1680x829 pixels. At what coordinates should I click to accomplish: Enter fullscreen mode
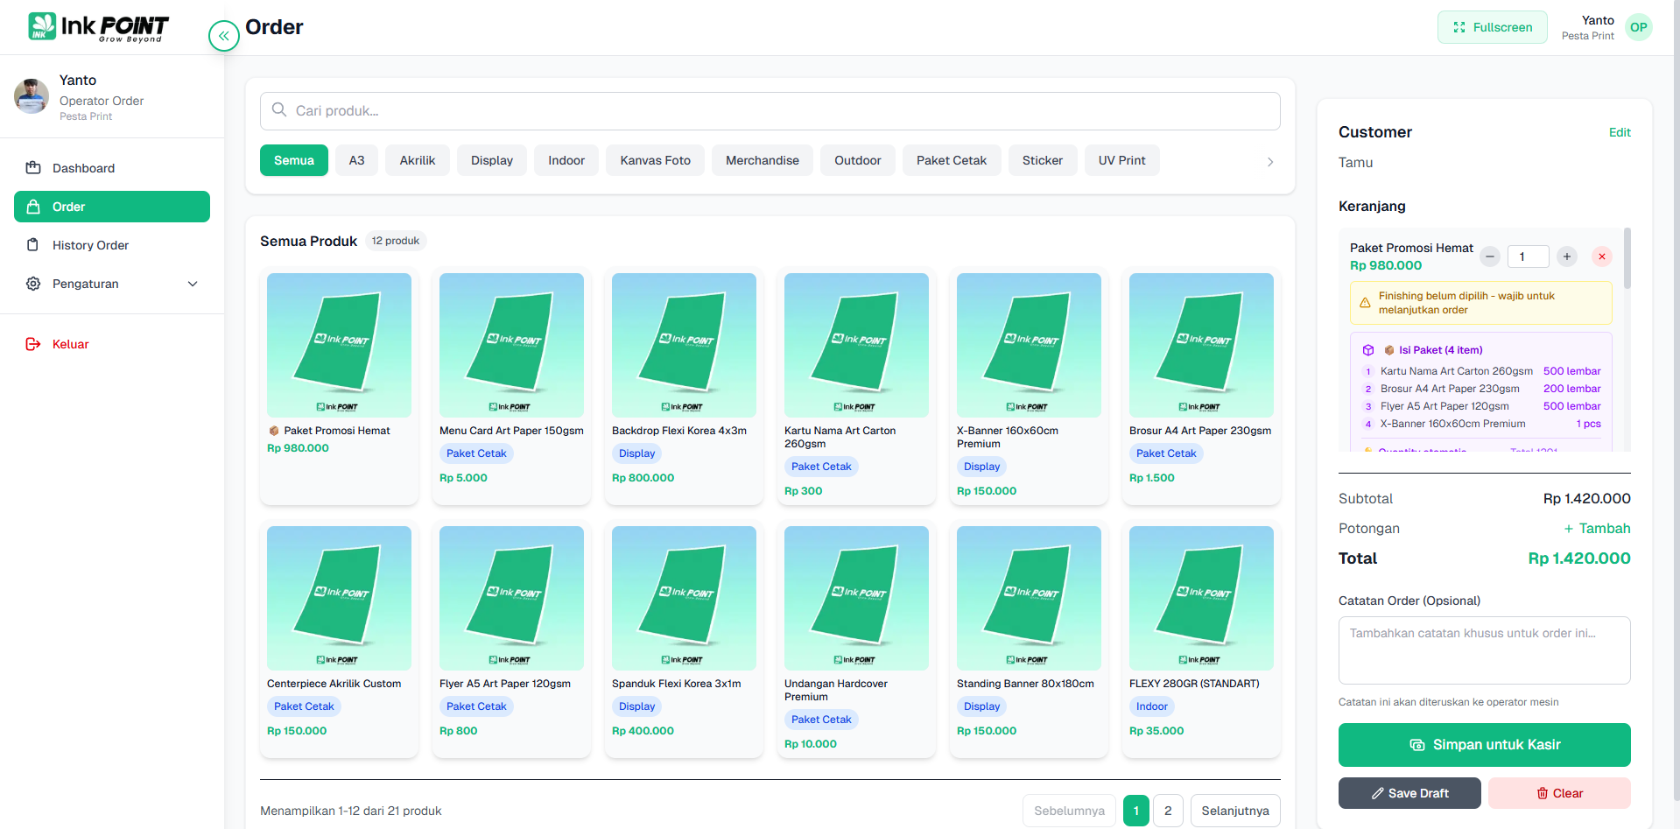pyautogui.click(x=1492, y=27)
